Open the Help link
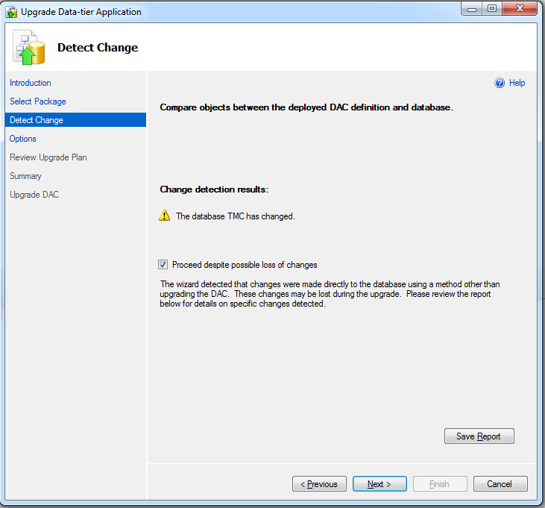Viewport: 545px width, 508px height. [x=517, y=83]
